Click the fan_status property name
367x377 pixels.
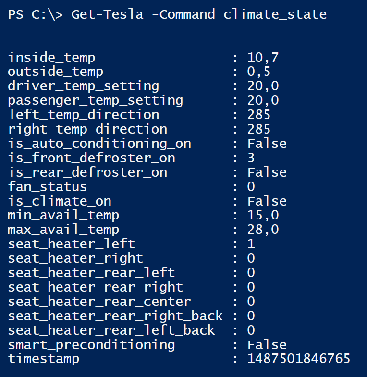48,187
